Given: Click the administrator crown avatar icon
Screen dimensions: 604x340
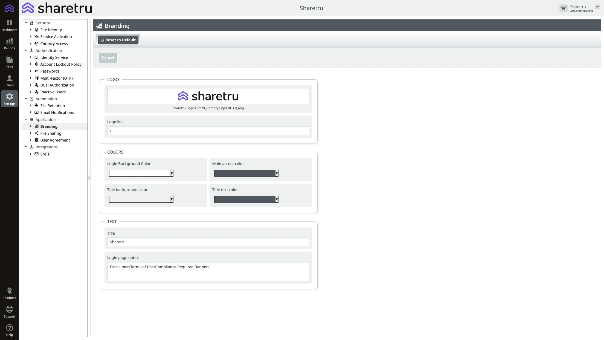Looking at the screenshot, I should click(x=563, y=8).
